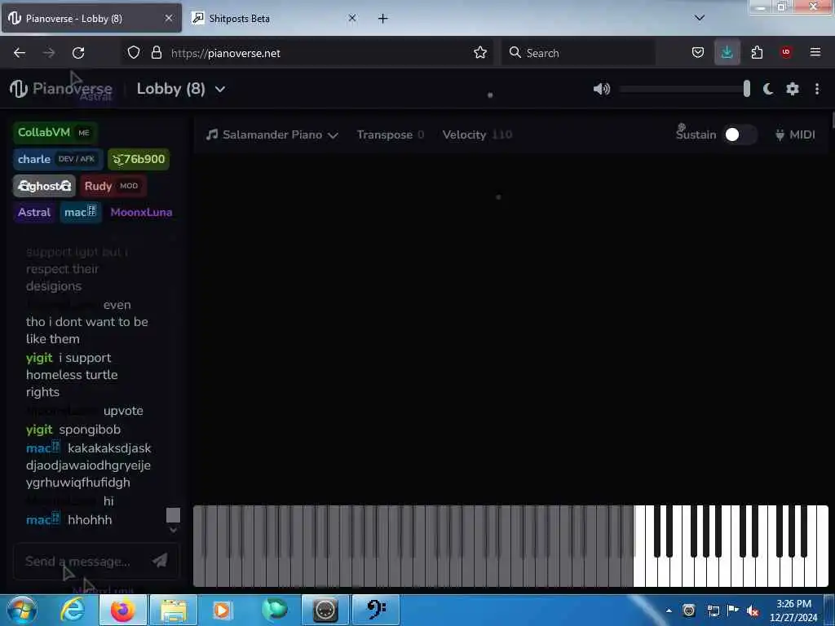Click chat message 'upvote'
This screenshot has height=626, width=835.
coord(123,411)
